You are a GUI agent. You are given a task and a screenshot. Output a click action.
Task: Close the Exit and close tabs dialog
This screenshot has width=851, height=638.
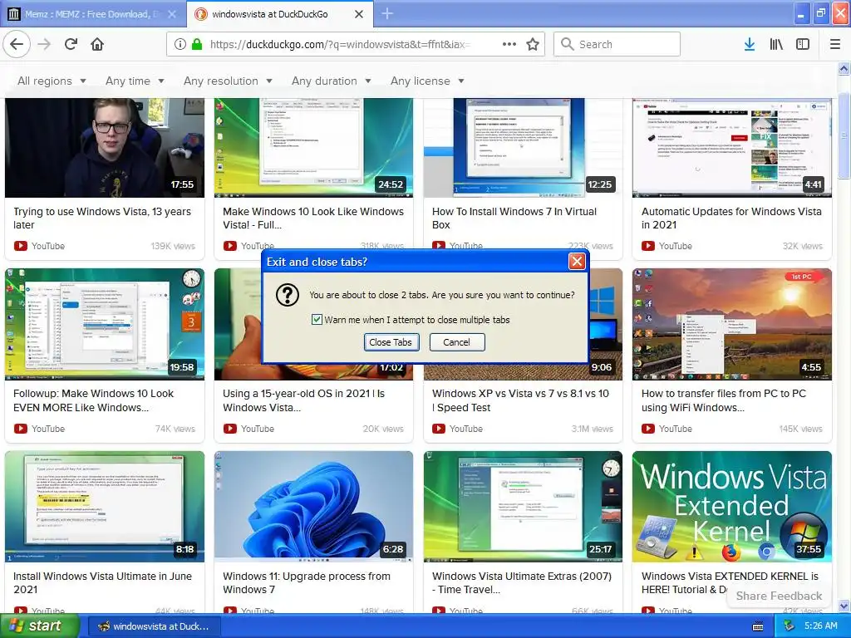[x=577, y=262]
